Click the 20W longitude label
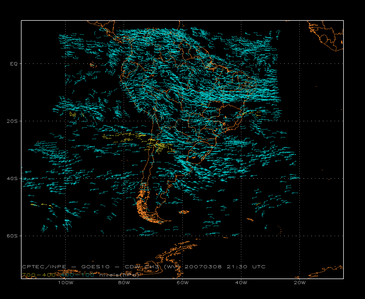The height and width of the screenshot is (299, 365). tap(300, 283)
